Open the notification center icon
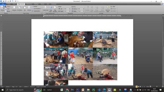The image size is (164, 92). pyautogui.click(x=161, y=90)
